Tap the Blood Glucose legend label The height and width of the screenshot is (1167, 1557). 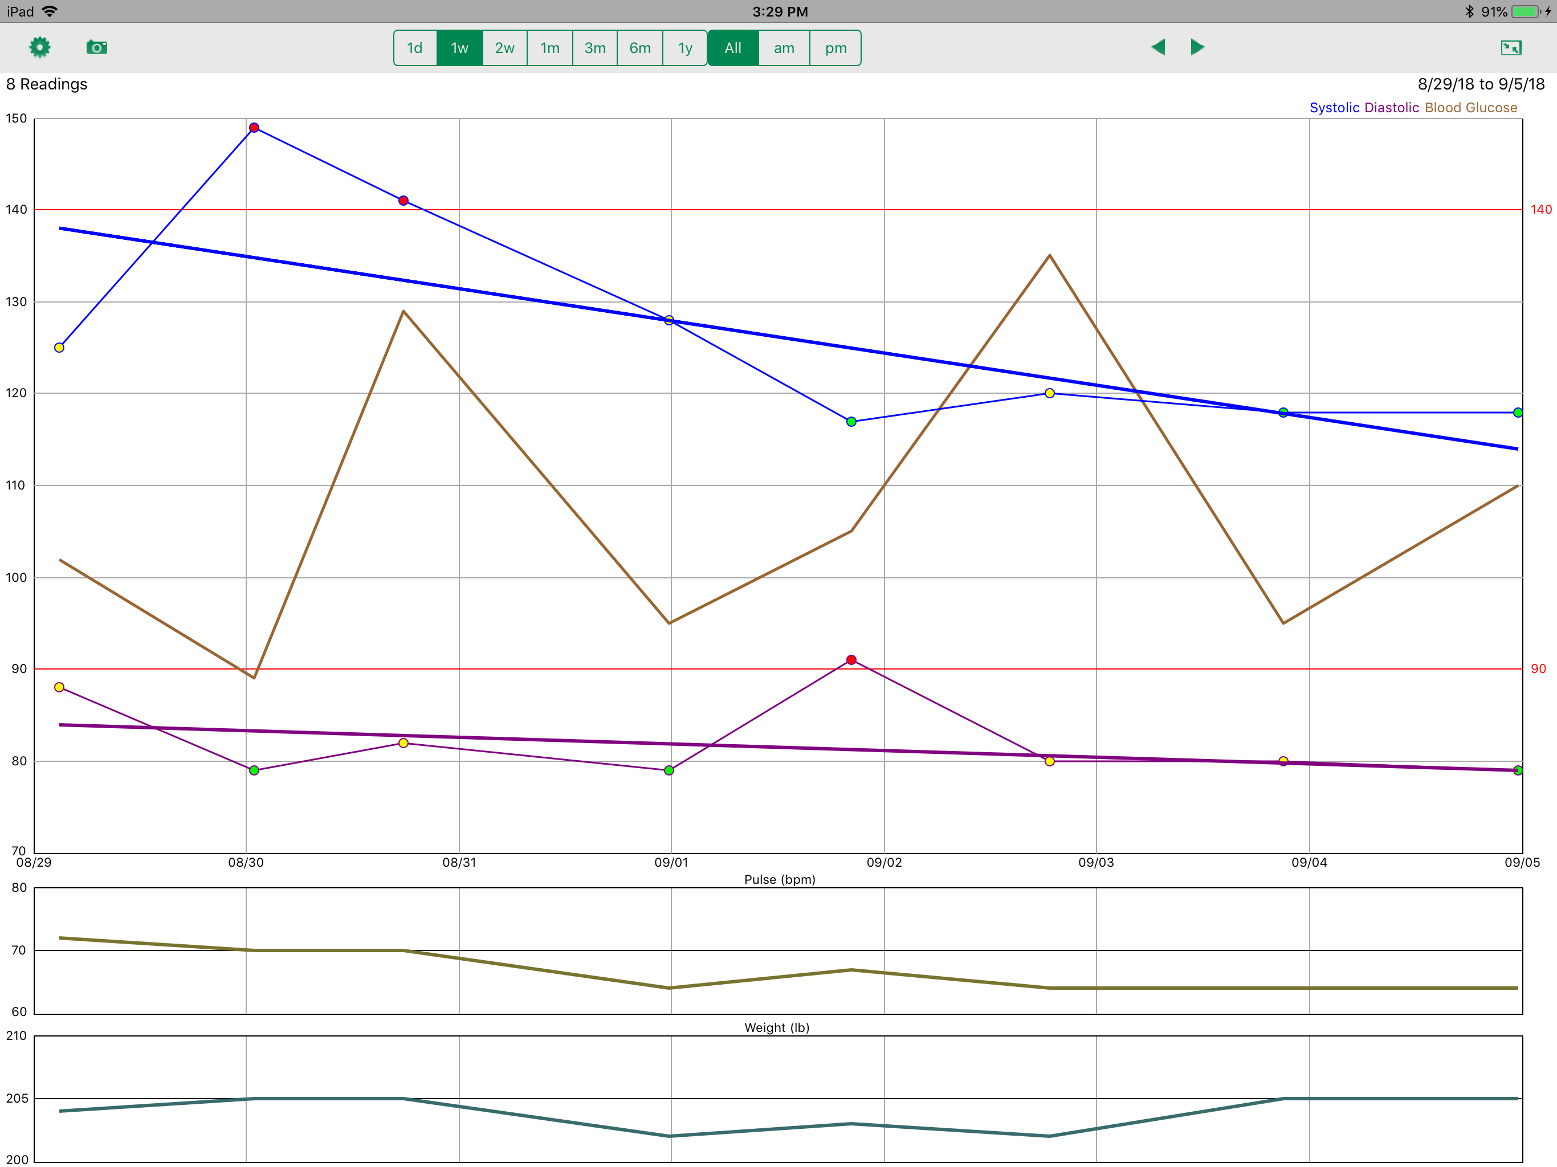click(1470, 108)
